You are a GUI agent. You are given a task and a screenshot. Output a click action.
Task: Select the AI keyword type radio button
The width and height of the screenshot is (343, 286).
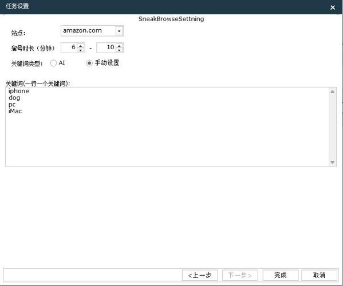point(53,63)
